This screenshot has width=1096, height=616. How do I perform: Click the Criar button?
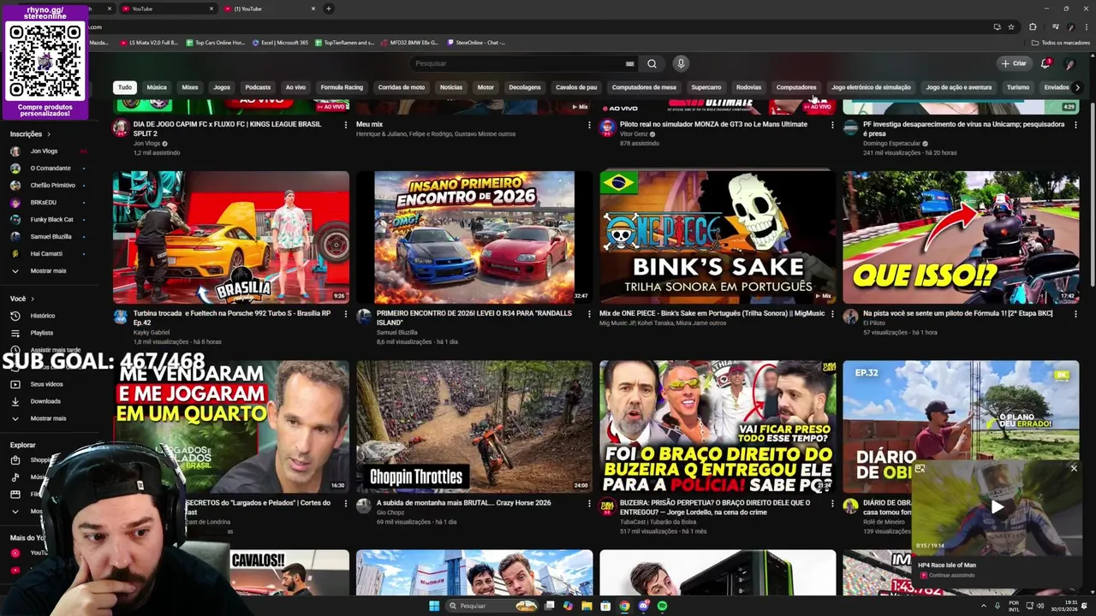point(1014,63)
